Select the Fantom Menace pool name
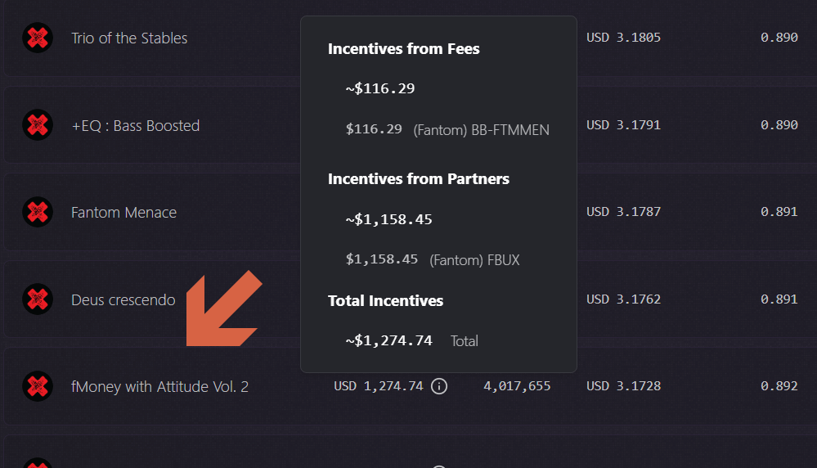The width and height of the screenshot is (817, 468). [x=123, y=213]
